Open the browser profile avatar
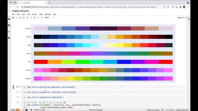This screenshot has height=111, width=198. click(184, 7)
